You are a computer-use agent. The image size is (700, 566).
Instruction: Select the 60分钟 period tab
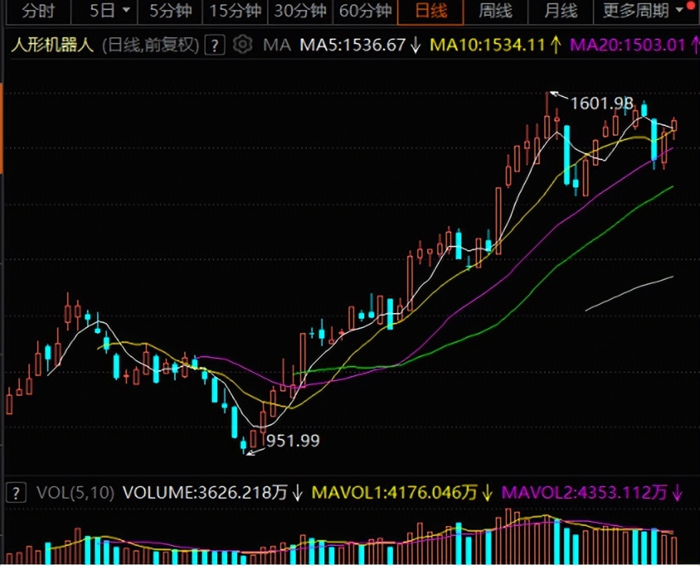point(365,11)
